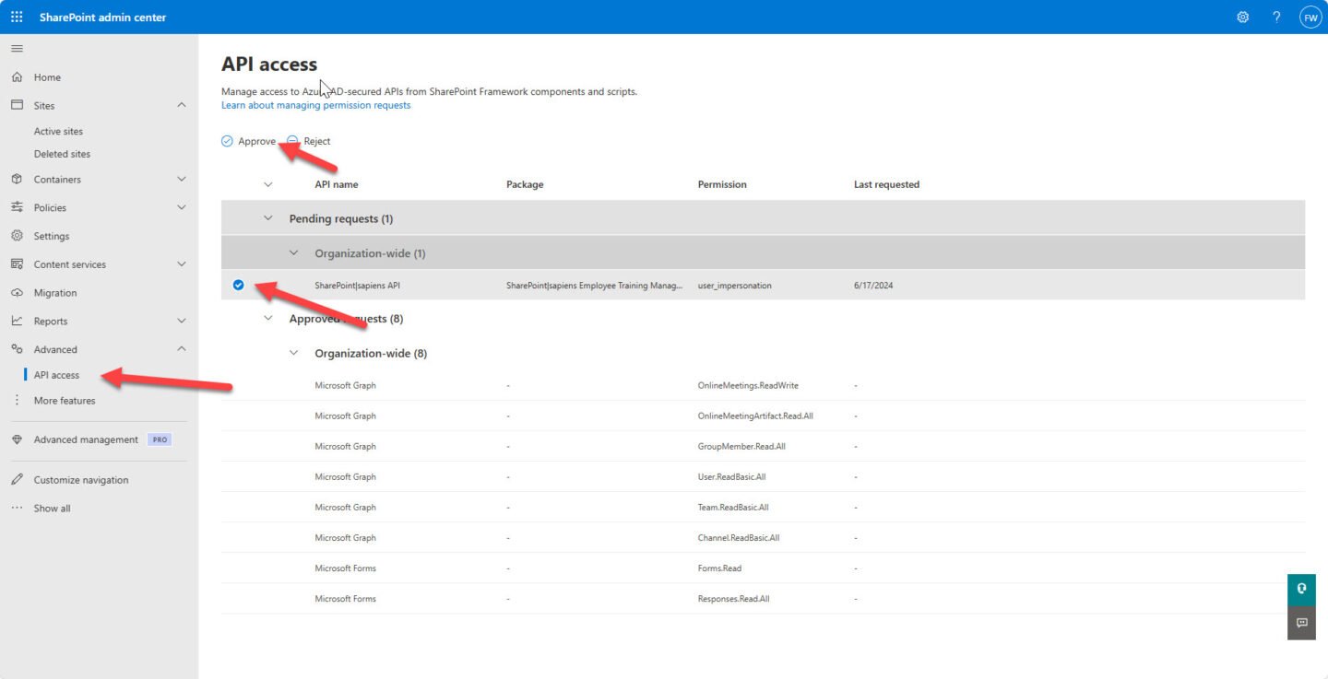
Task: Collapse the approved Organization-wide (8) group
Action: (294, 353)
